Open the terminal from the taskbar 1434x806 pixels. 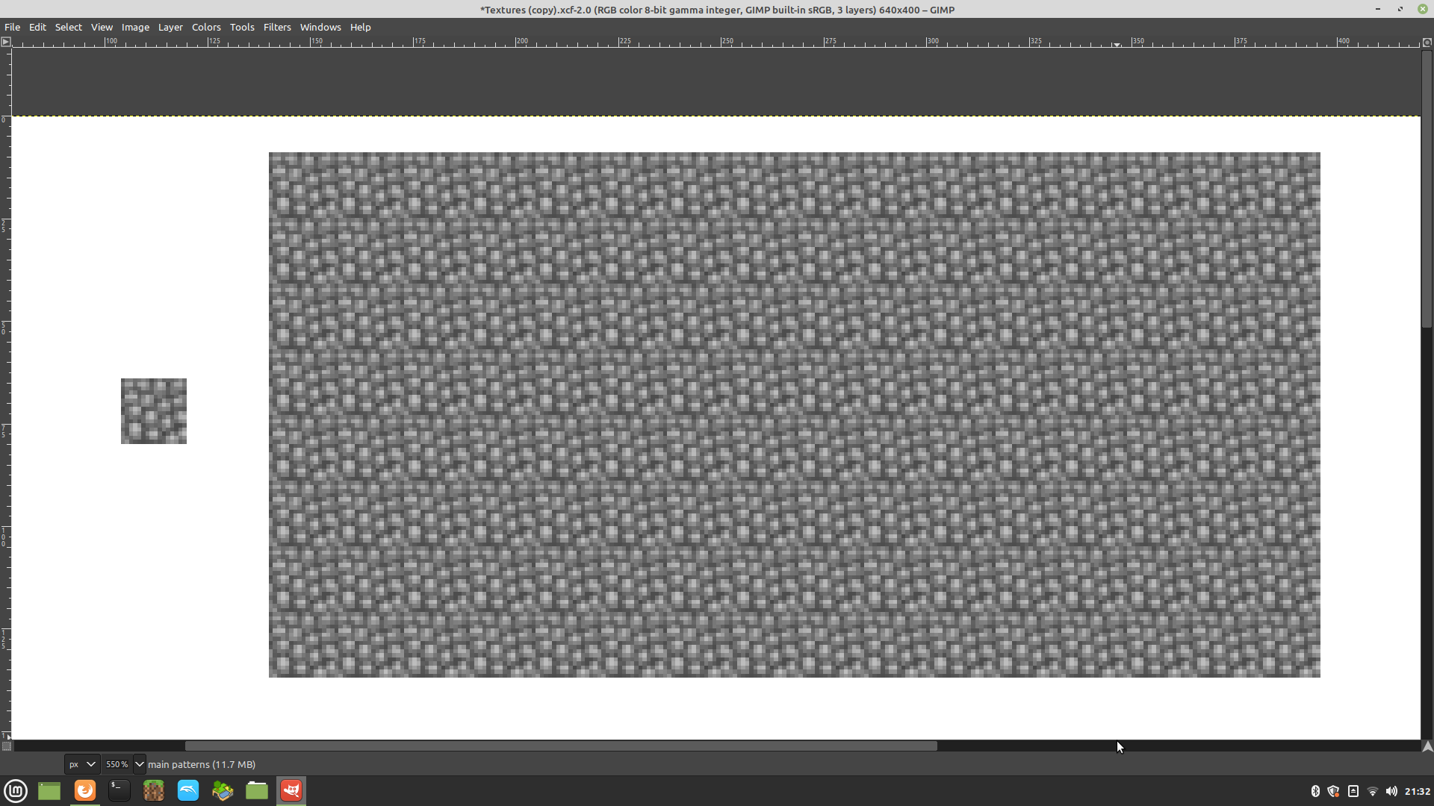[x=118, y=790]
